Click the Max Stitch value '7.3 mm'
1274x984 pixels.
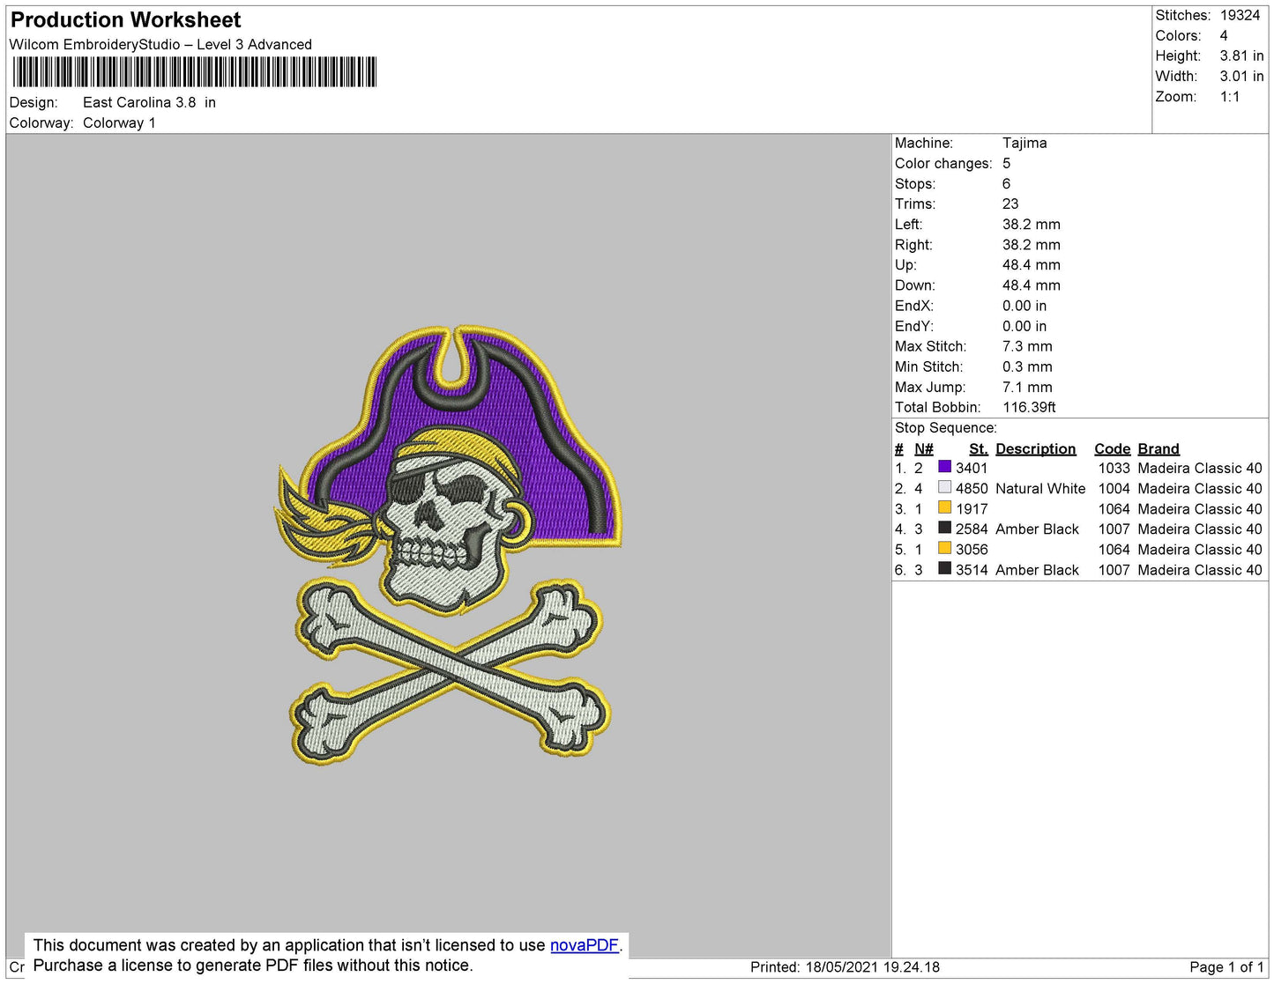1027,346
